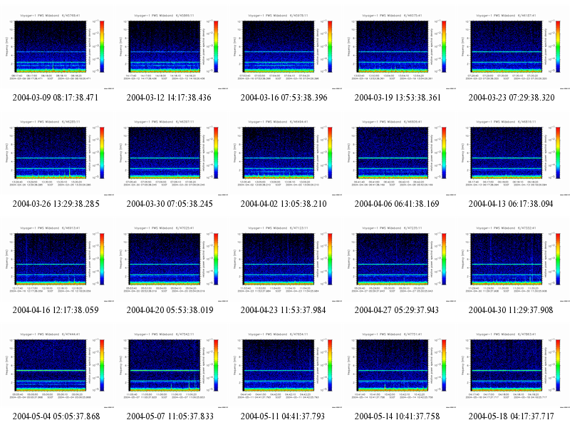The image size is (570, 425).
Task: Open the 2004-03-30 07:05:38.245 spectrogram thumbnail
Action: point(171,155)
